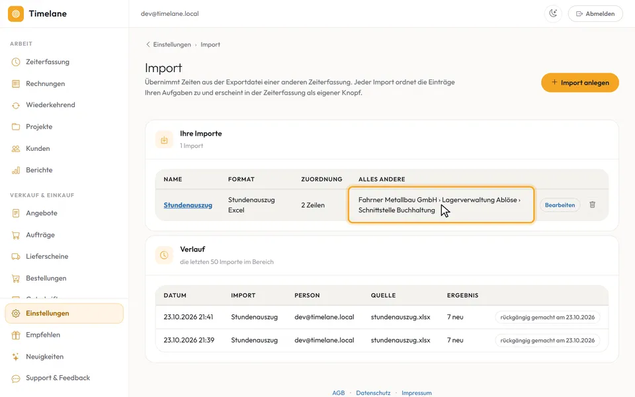Screen dimensions: 635x397
Task: Click the Abmelden logout button
Action: click(x=595, y=13)
